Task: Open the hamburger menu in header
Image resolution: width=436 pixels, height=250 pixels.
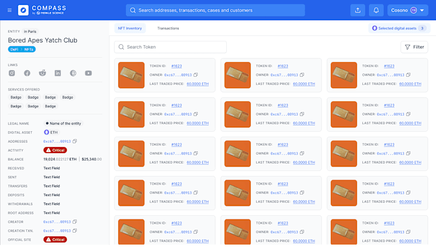Action: (x=9, y=10)
